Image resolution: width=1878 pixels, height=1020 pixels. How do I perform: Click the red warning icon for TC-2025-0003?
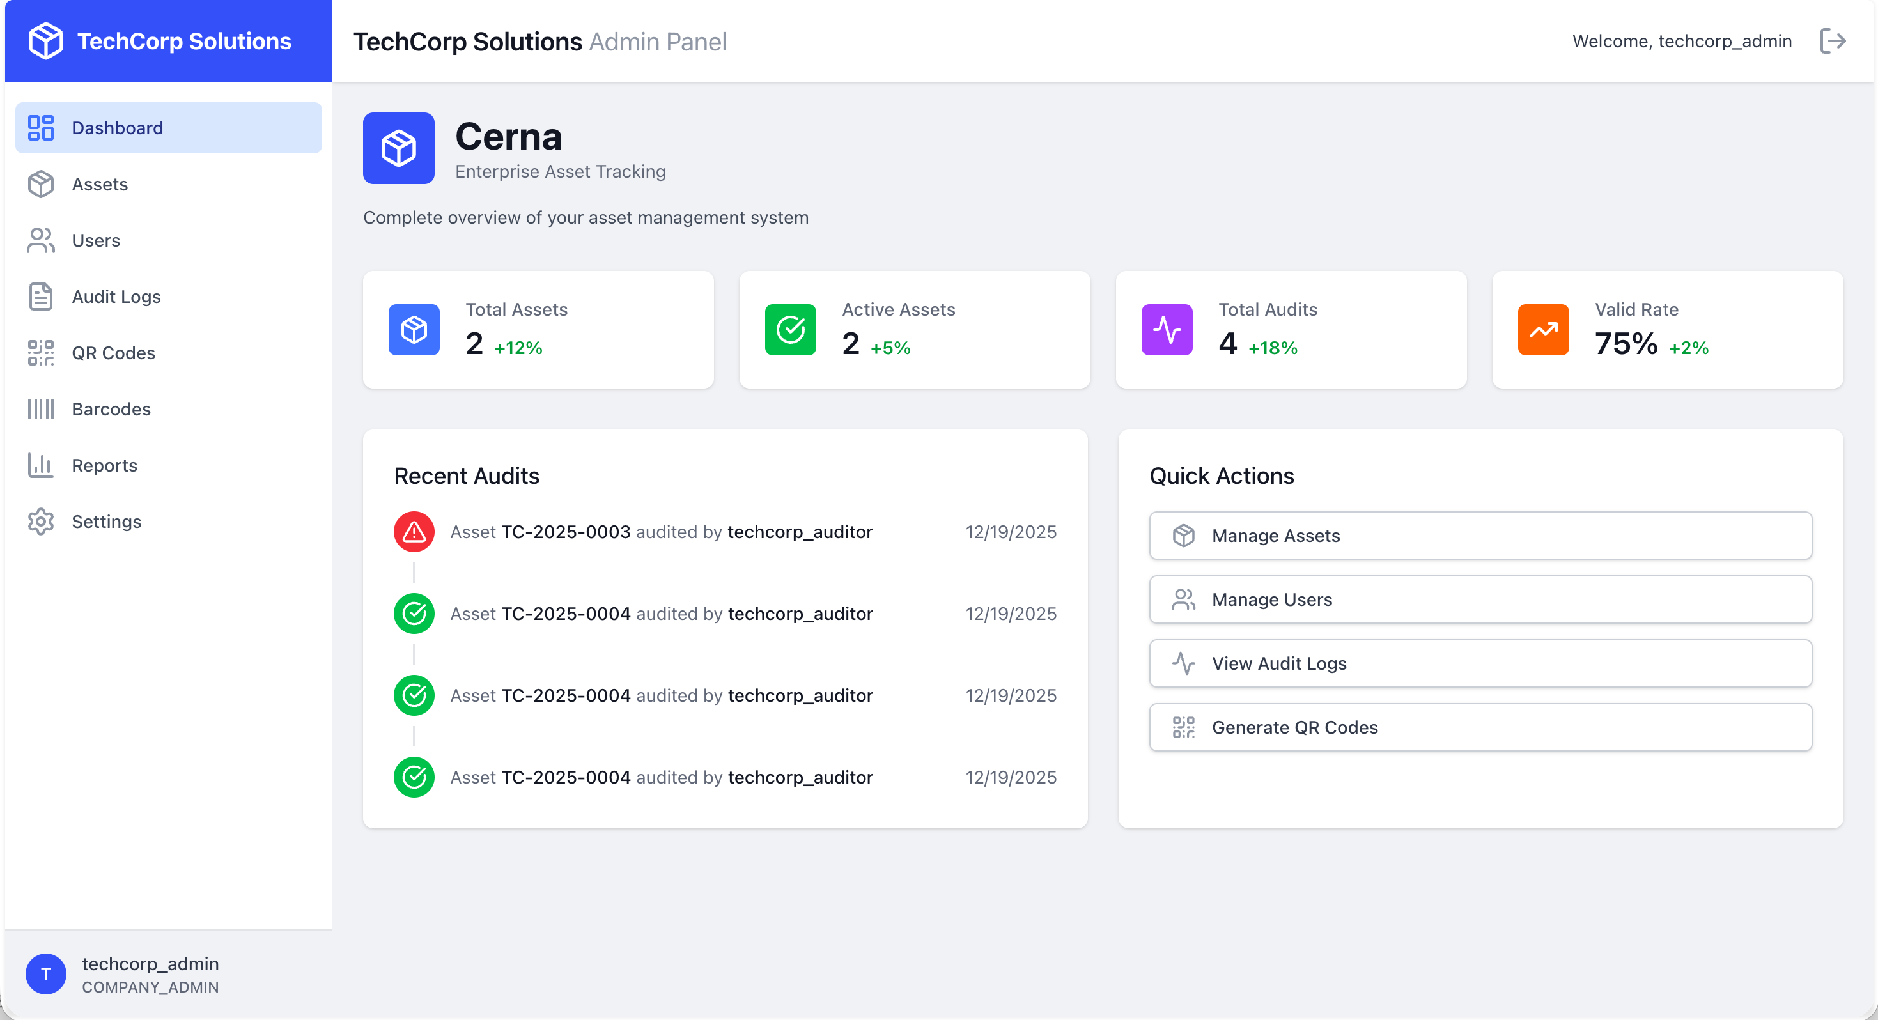point(414,532)
